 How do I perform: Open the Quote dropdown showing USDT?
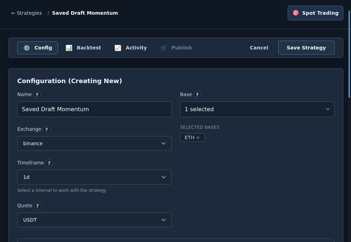coord(95,220)
